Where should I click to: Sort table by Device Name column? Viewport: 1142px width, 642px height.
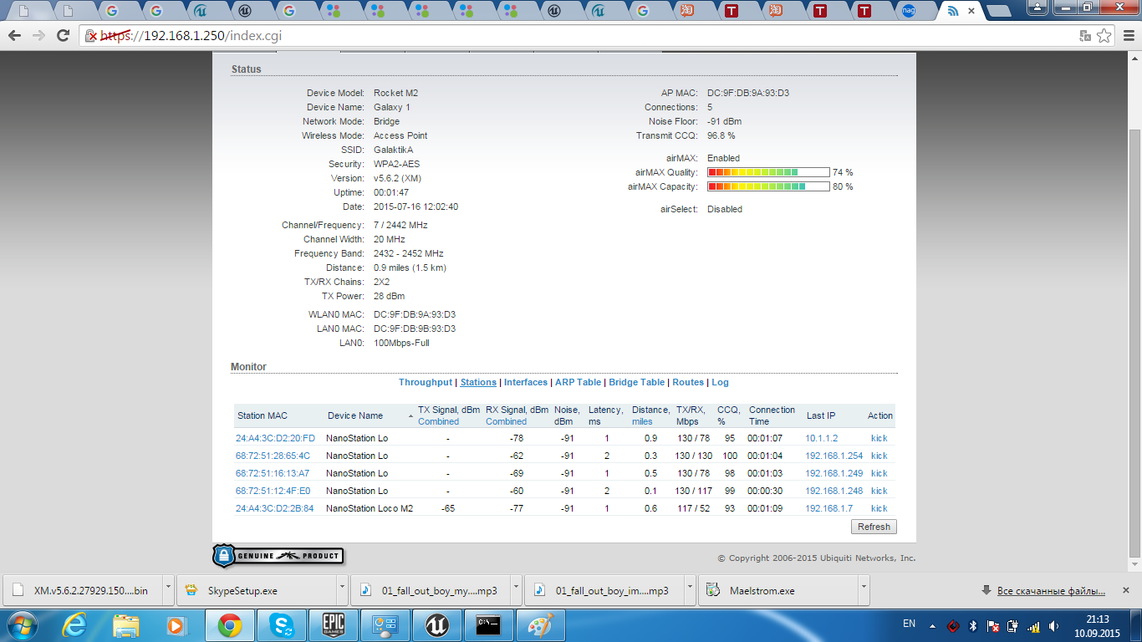[x=355, y=415]
